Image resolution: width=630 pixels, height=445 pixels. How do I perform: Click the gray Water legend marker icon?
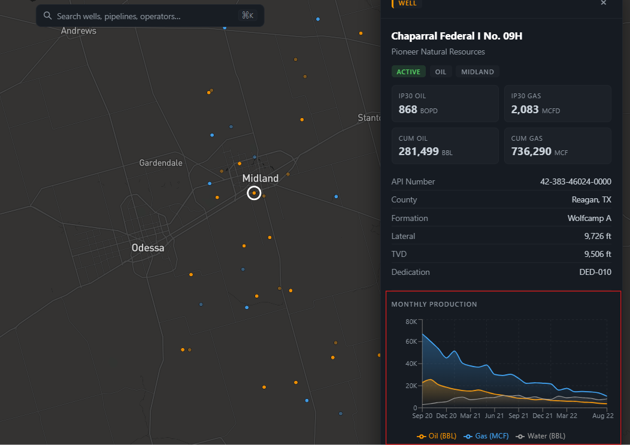520,436
